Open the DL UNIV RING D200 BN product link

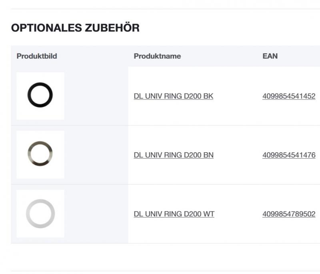[x=174, y=155]
